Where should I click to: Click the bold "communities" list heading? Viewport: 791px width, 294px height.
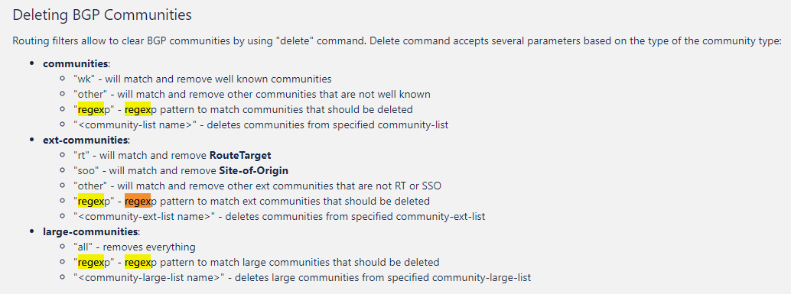point(76,64)
